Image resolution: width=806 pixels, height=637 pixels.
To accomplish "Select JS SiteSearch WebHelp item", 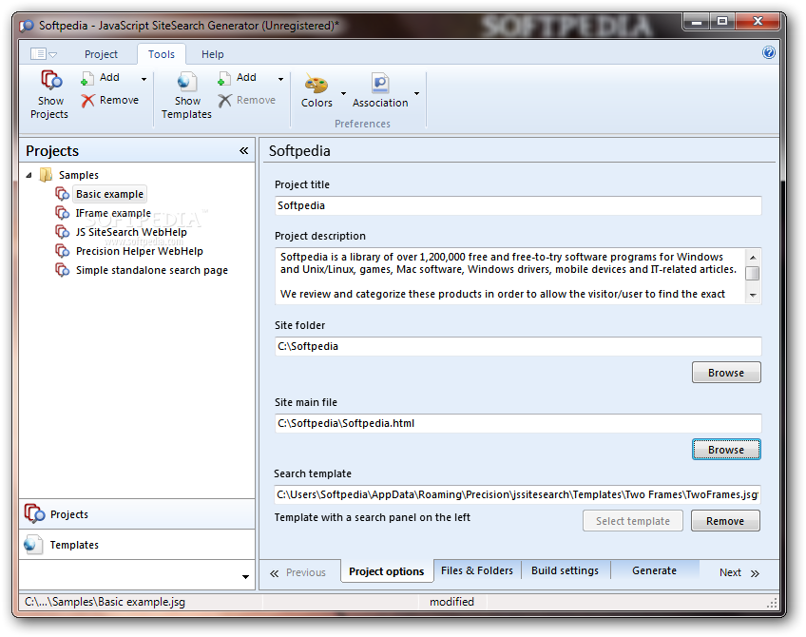I will pyautogui.click(x=131, y=232).
